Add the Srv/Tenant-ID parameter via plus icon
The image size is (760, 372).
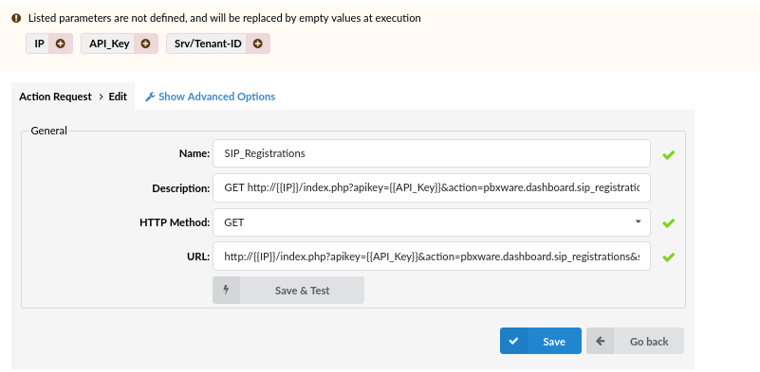click(x=258, y=44)
